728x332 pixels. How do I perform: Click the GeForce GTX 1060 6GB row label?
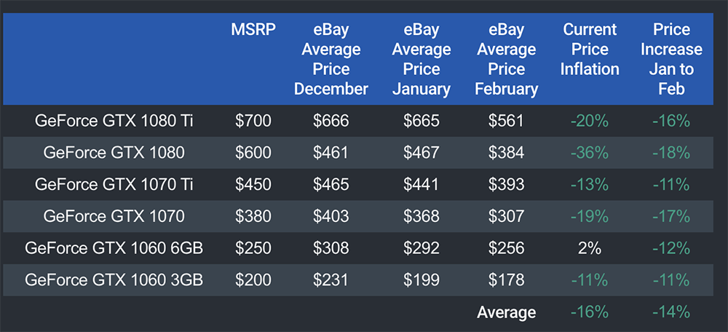click(113, 248)
